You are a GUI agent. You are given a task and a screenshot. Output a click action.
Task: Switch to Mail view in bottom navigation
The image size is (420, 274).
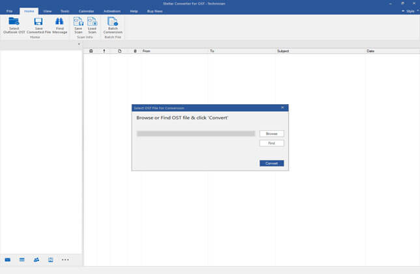click(8, 260)
